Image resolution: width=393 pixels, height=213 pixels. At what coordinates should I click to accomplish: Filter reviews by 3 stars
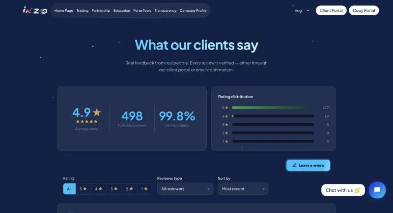click(x=114, y=189)
